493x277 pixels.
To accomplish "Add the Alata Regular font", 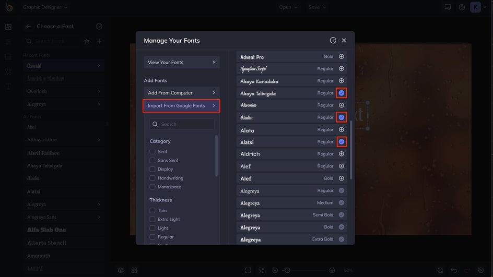I will pyautogui.click(x=341, y=129).
